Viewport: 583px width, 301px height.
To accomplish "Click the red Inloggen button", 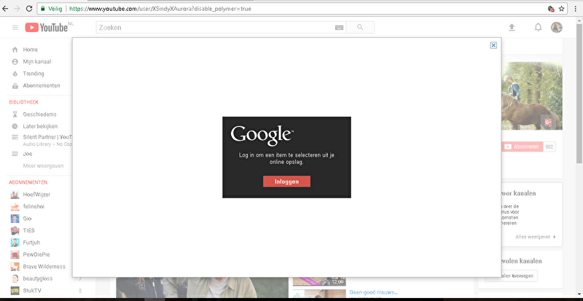I will [x=286, y=181].
